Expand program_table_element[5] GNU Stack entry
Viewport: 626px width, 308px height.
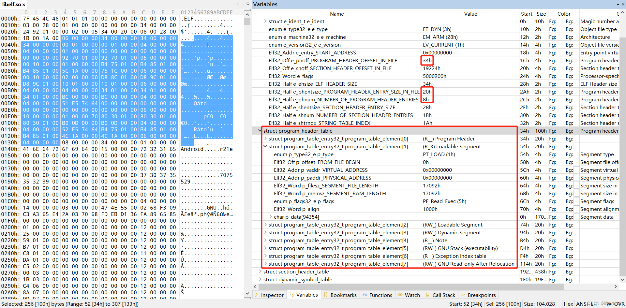[265, 248]
